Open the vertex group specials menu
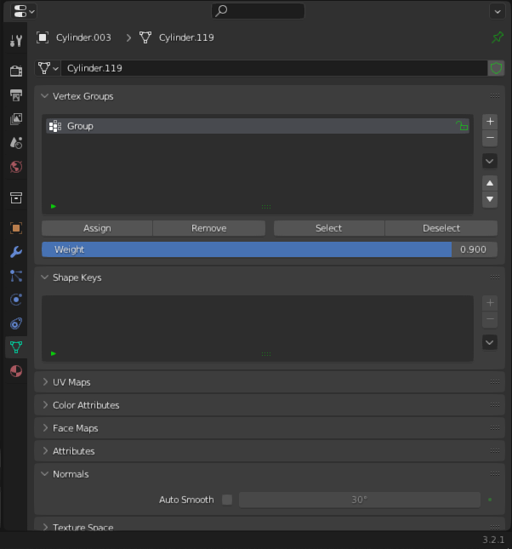This screenshot has width=512, height=549. tap(490, 161)
